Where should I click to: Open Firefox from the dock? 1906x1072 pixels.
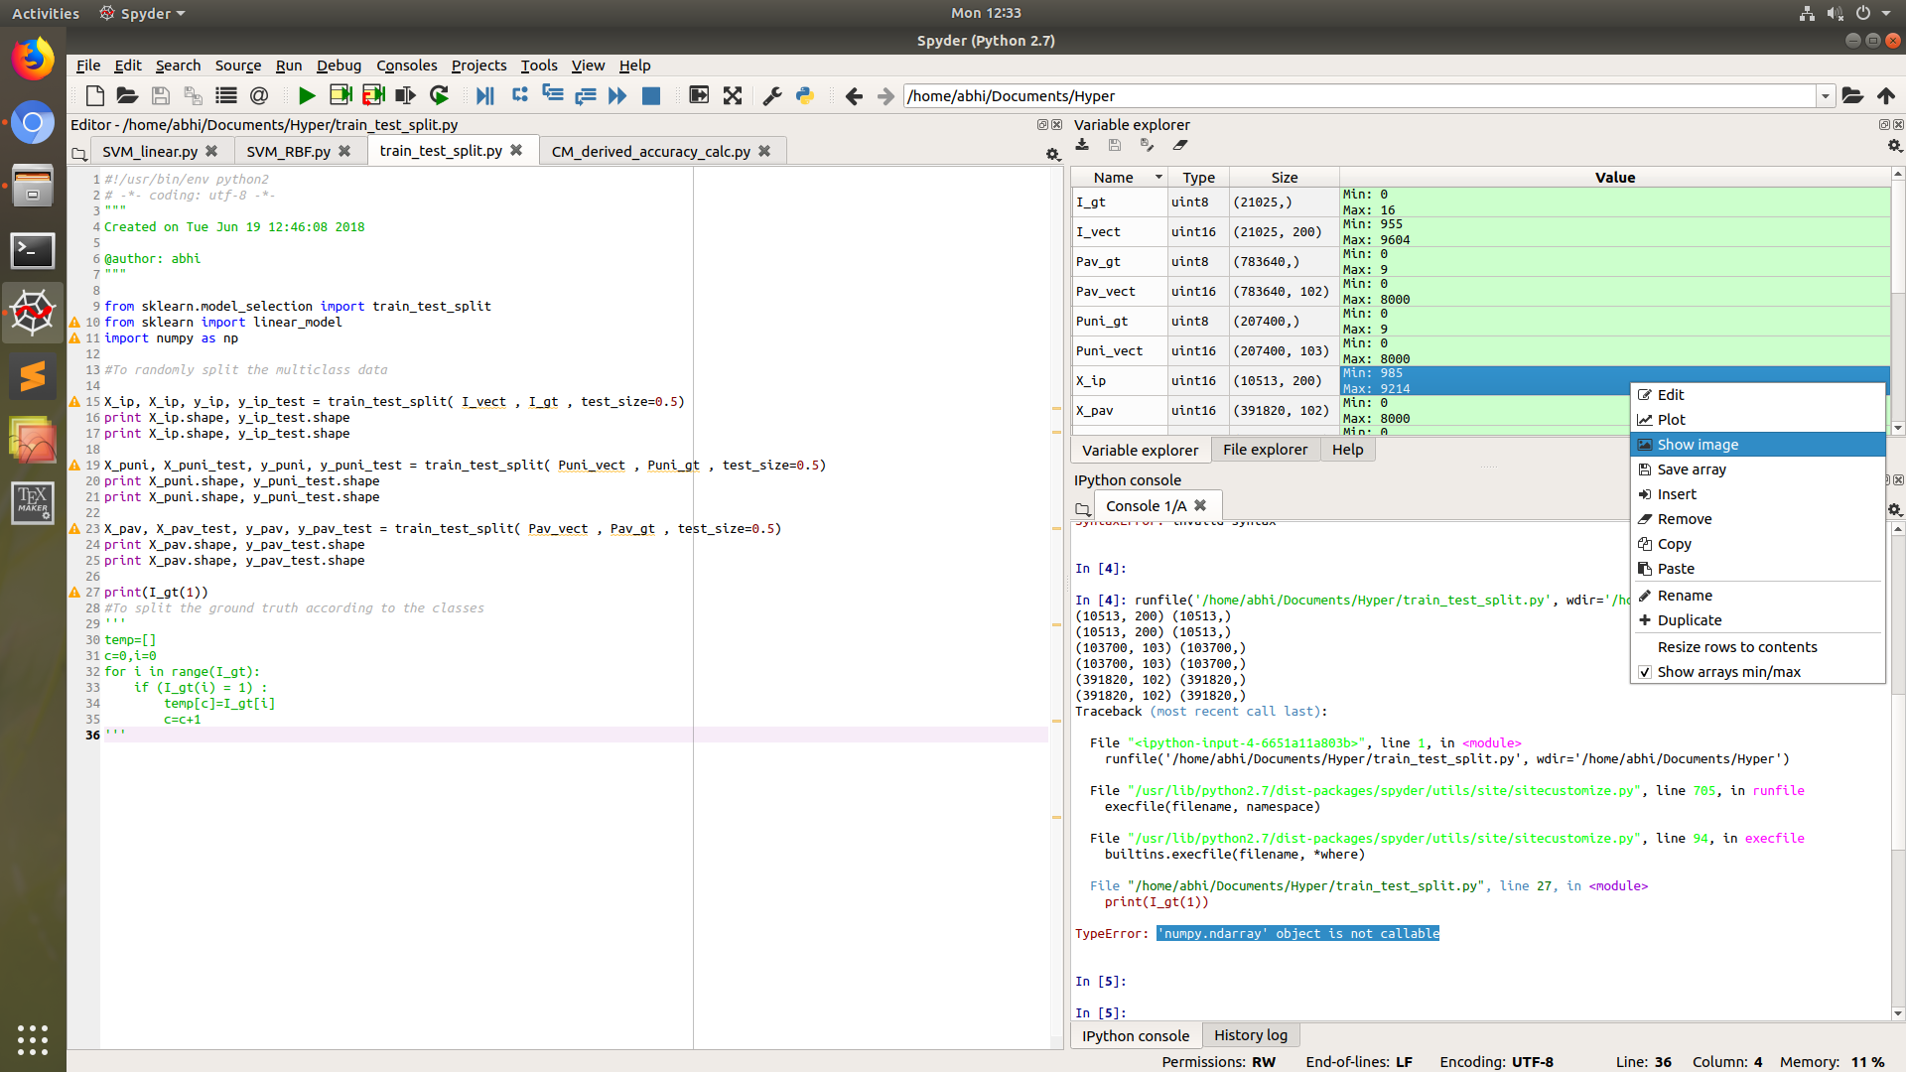point(33,60)
